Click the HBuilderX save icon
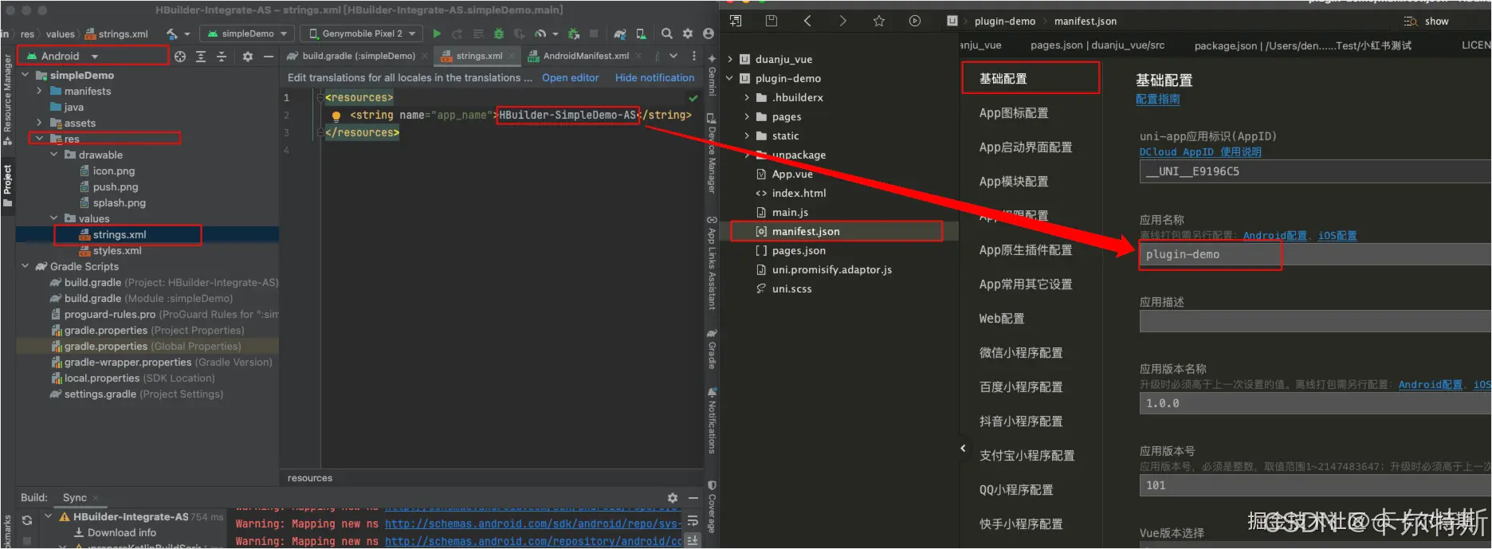This screenshot has height=549, width=1492. click(x=771, y=21)
